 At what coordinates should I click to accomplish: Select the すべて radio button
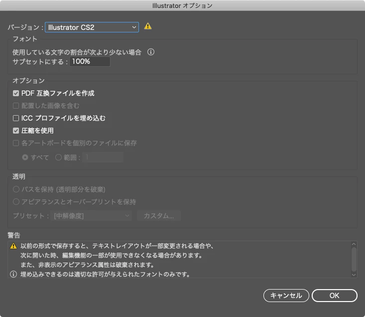[25, 158]
